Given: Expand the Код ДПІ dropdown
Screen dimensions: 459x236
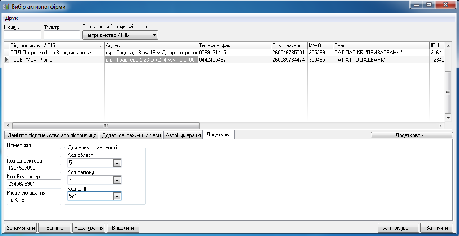Looking at the screenshot, I should coord(117,196).
